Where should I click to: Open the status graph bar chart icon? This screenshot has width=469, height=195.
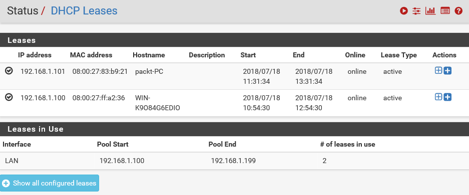(x=430, y=11)
